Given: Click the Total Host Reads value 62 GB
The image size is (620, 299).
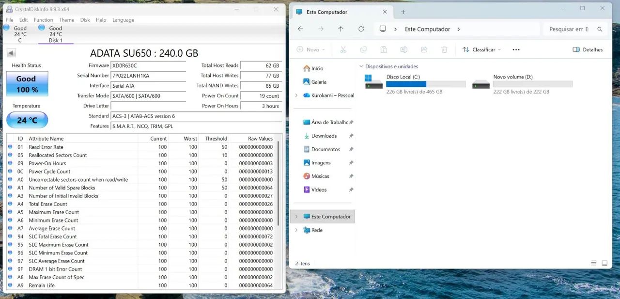Looking at the screenshot, I should [x=261, y=65].
